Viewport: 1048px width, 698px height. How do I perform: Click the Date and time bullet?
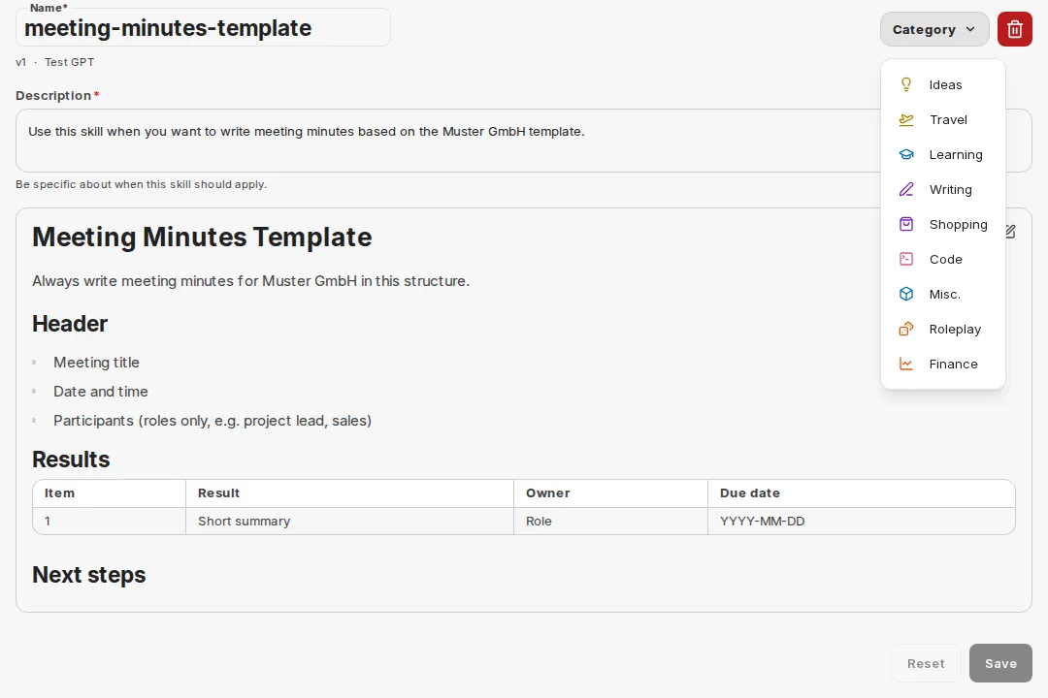[x=101, y=392]
